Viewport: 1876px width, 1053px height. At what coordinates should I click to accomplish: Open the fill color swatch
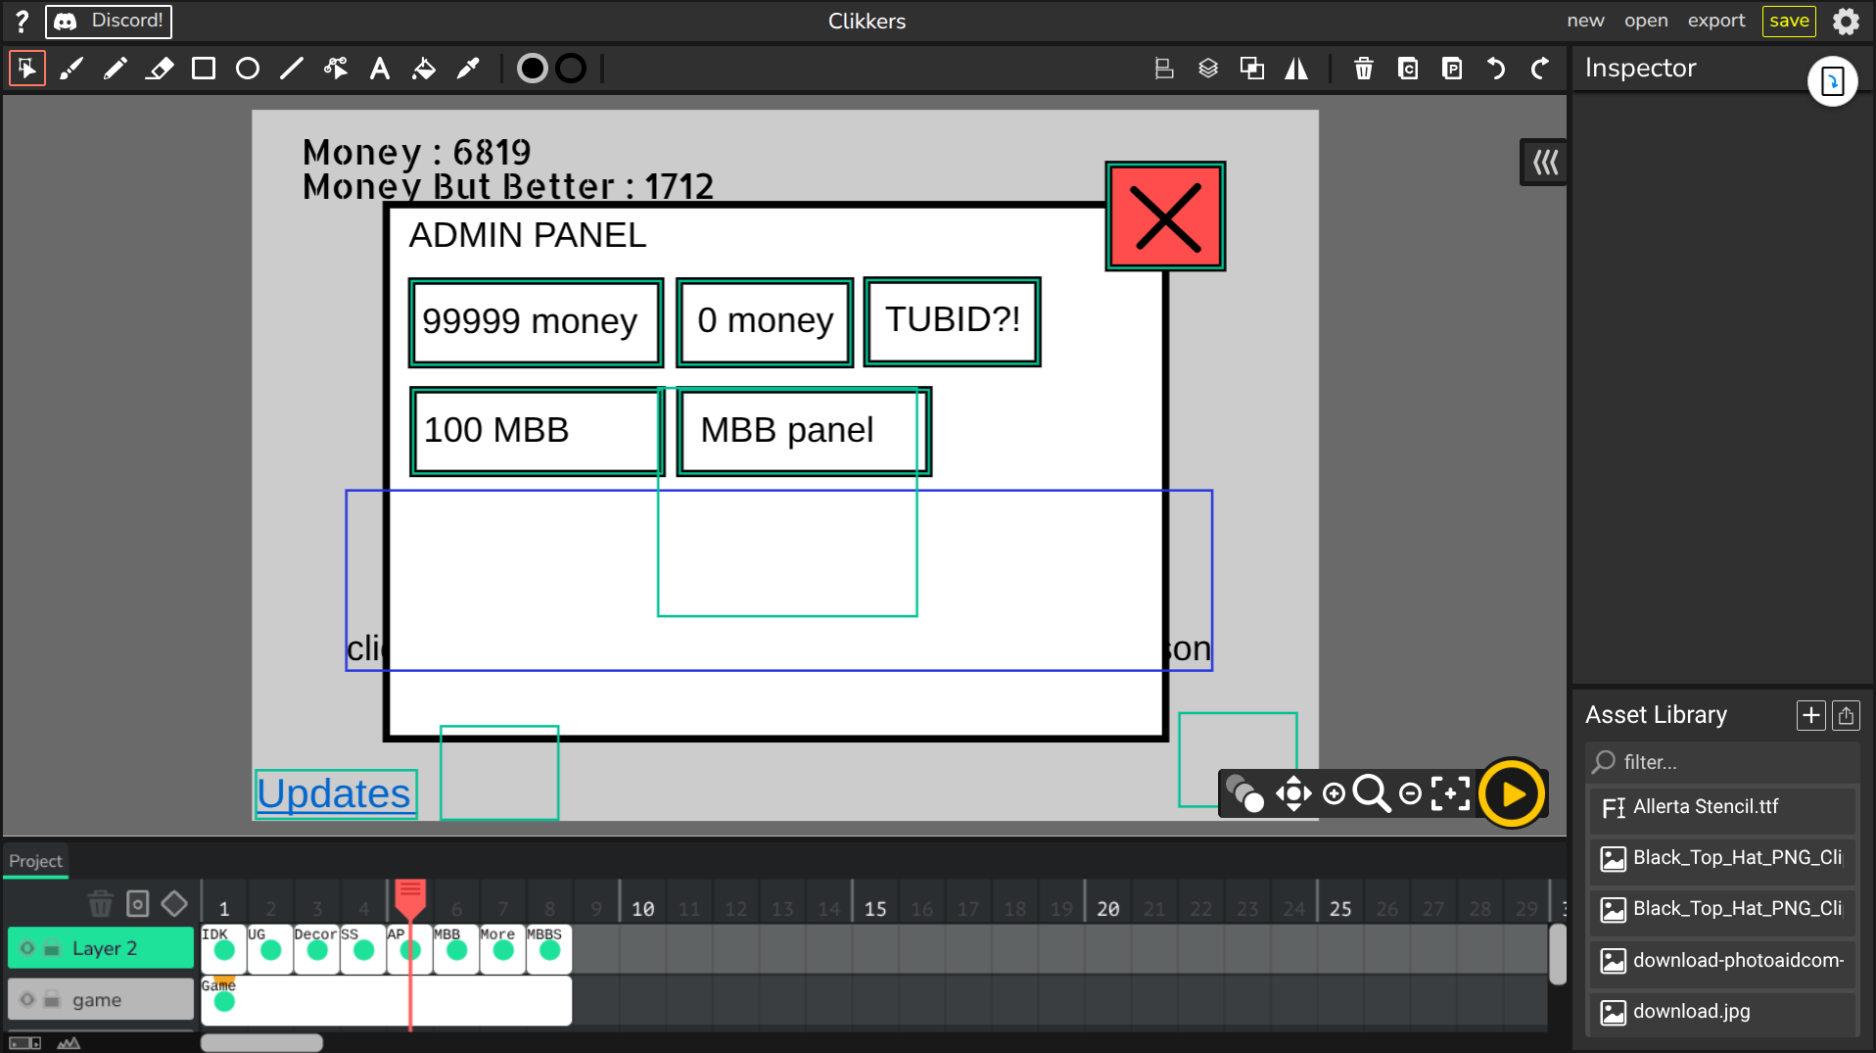pyautogui.click(x=532, y=69)
